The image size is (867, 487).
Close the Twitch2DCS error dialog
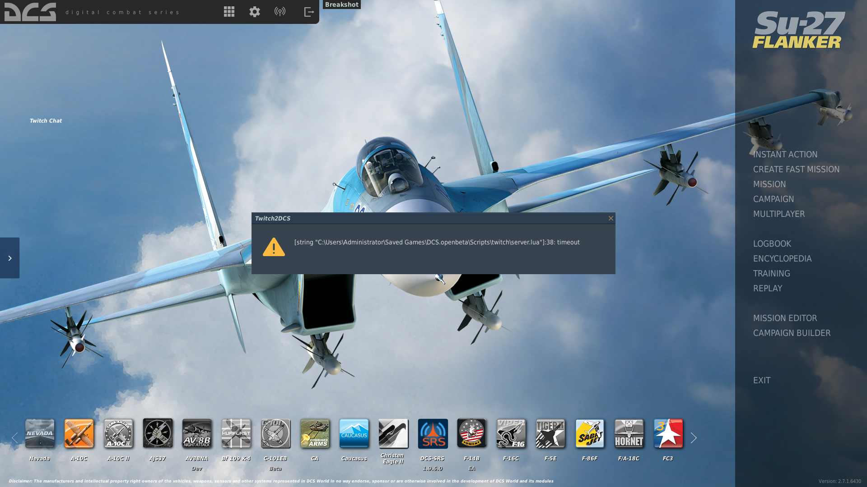[611, 218]
